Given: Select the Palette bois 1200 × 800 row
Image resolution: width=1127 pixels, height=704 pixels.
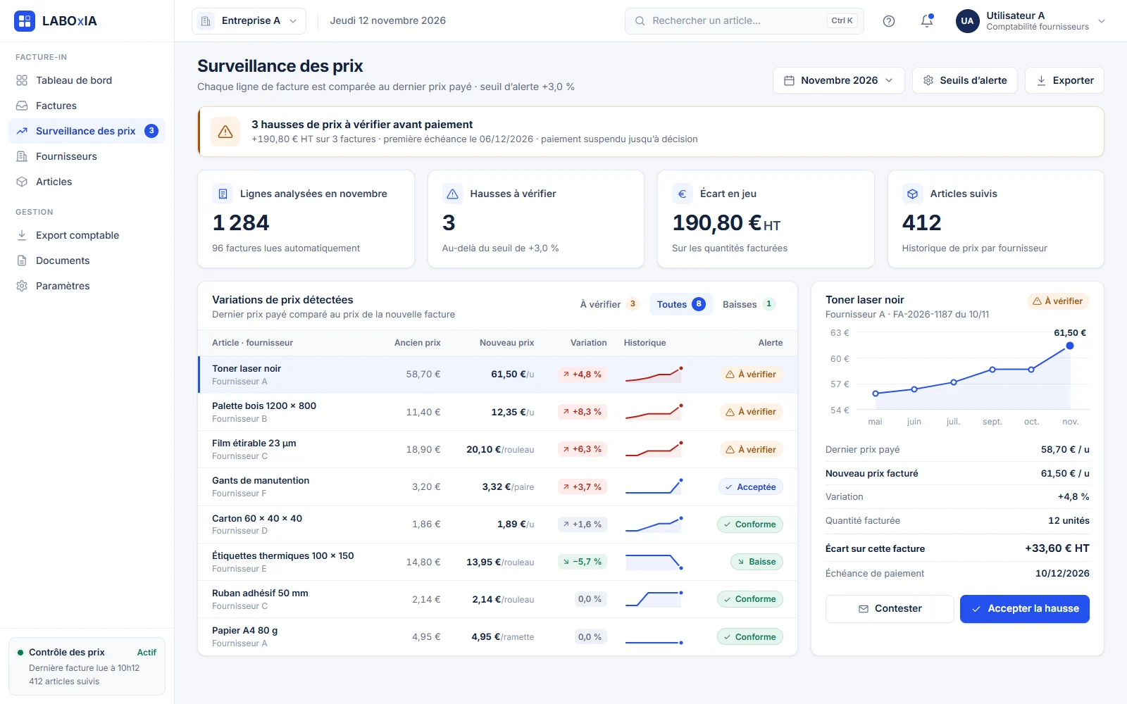Looking at the screenshot, I should coord(497,412).
